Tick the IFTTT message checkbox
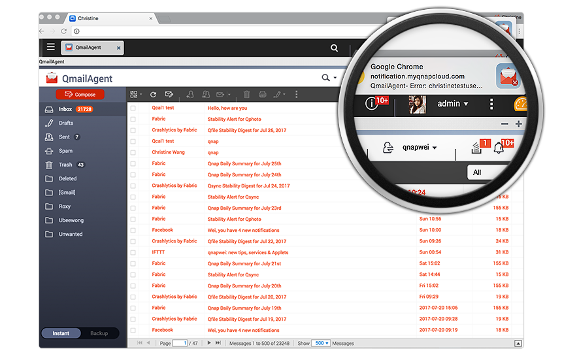The height and width of the screenshot is (360, 562). (133, 252)
